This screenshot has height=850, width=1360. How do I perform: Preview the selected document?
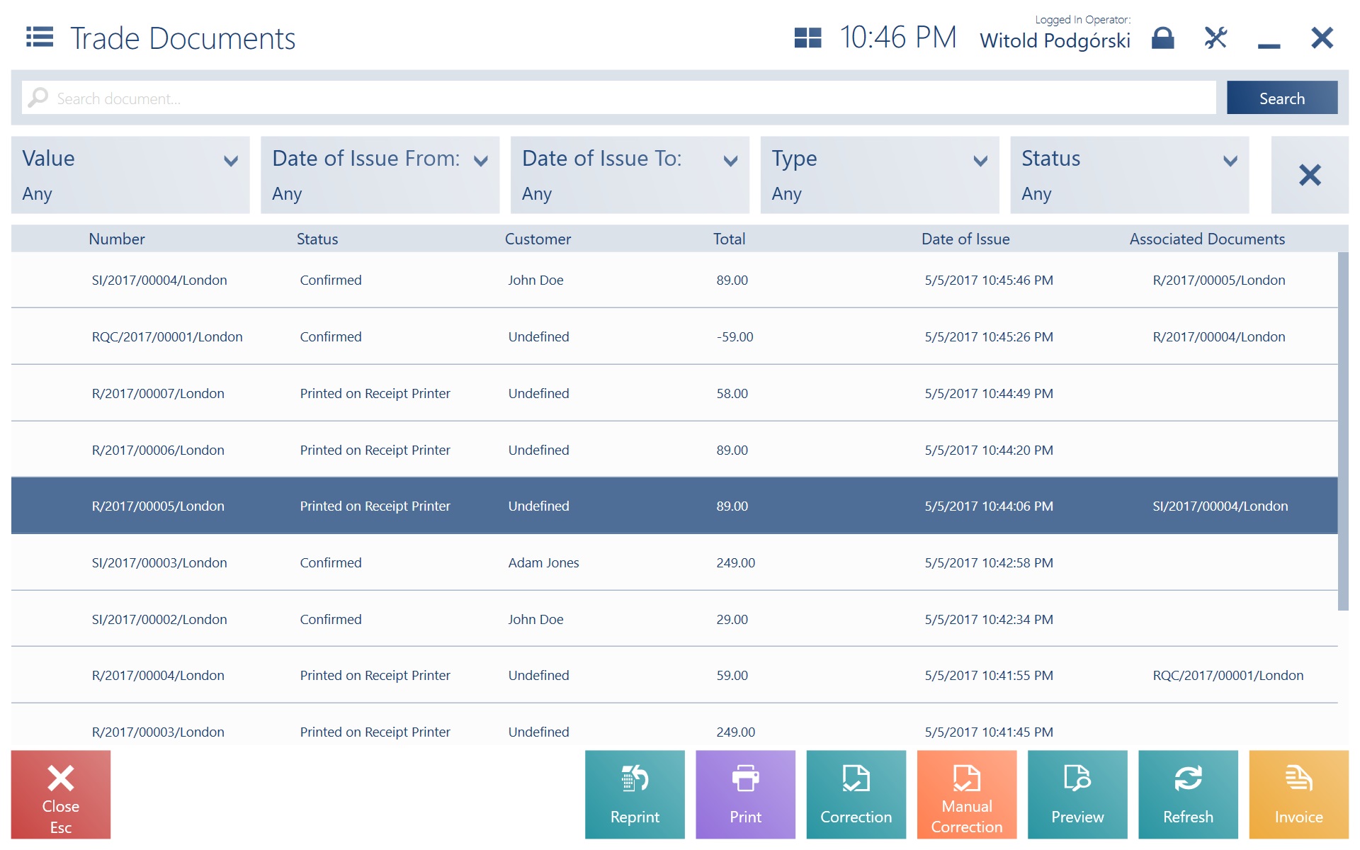(1077, 794)
